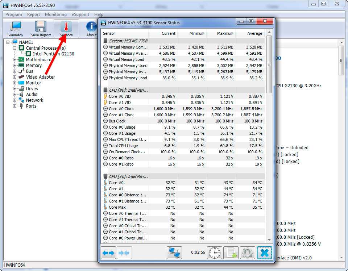The image size is (348, 271).
Task: Click the log file page-plus icon
Action: pyautogui.click(x=231, y=253)
